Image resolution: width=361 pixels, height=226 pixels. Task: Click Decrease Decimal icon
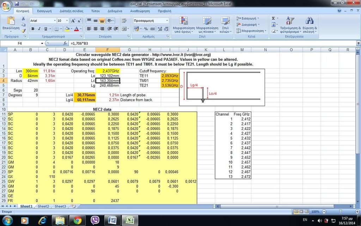point(166,29)
